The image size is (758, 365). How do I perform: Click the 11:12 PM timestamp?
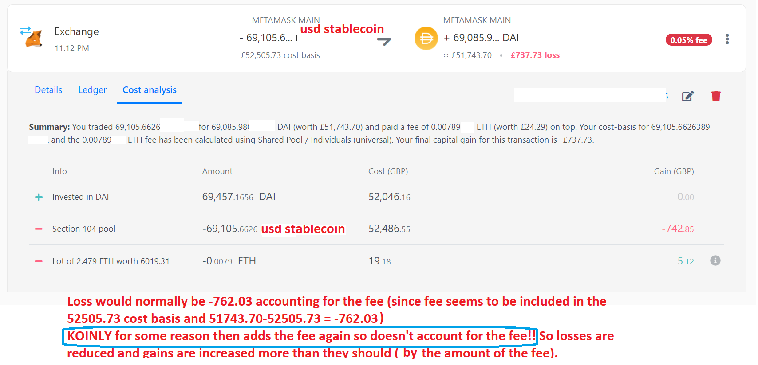(x=72, y=48)
